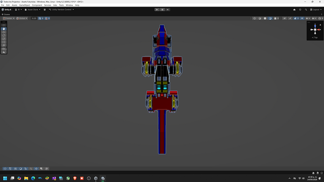Open Windows Start button on taskbar
The image size is (324, 182).
point(5,178)
